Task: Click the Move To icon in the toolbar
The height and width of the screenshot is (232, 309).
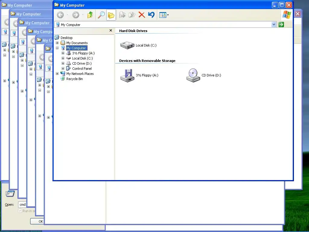Action: [x=123, y=15]
